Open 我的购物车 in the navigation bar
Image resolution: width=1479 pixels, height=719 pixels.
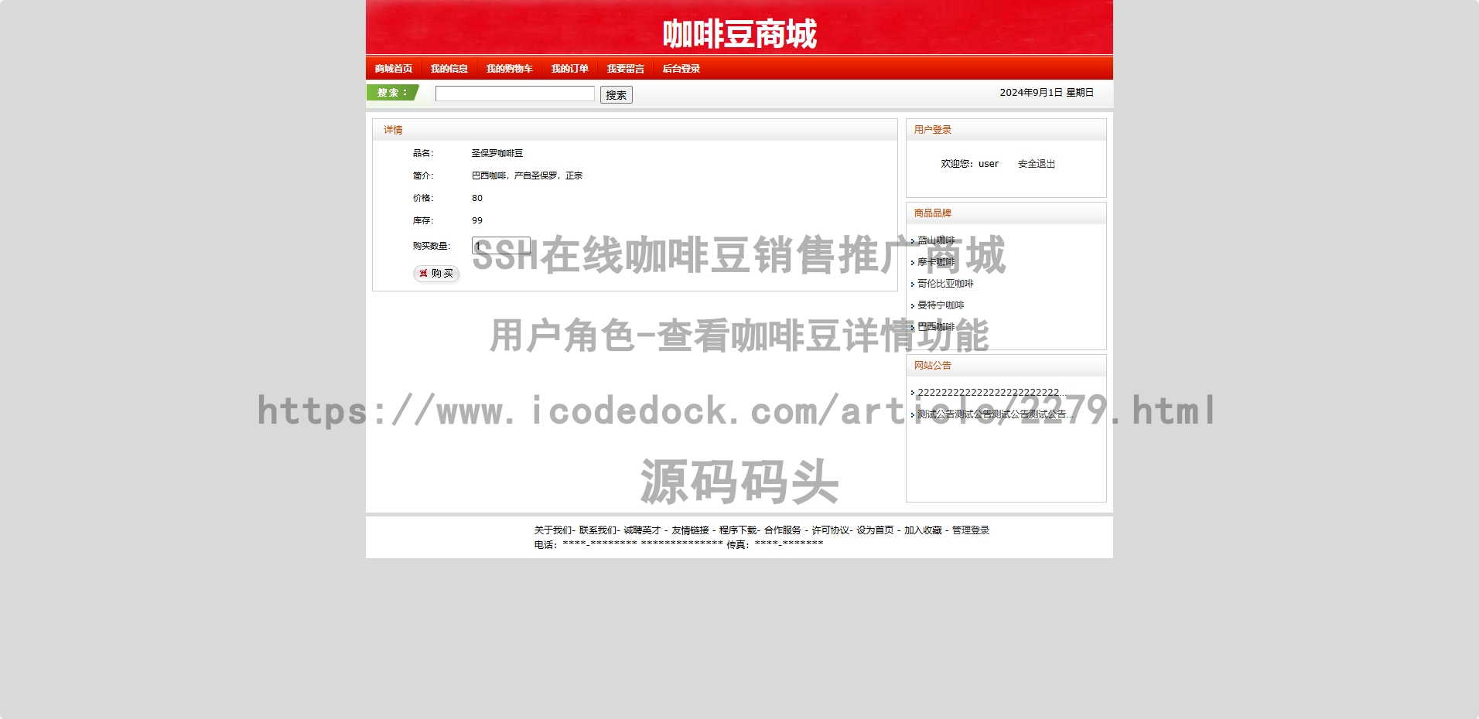tap(510, 69)
